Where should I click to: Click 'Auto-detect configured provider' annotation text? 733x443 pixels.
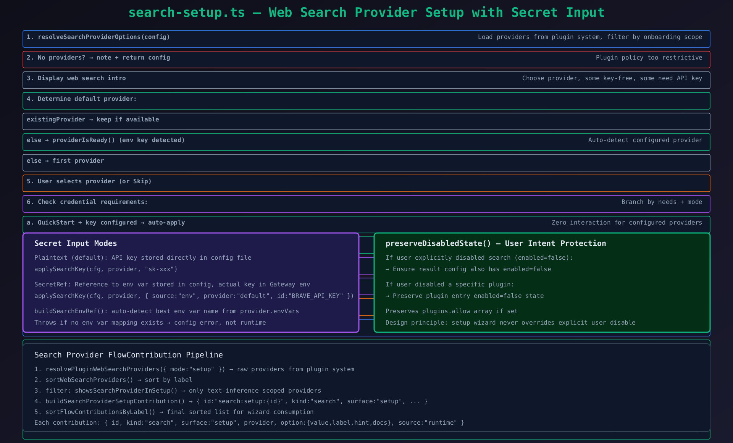[x=645, y=140]
